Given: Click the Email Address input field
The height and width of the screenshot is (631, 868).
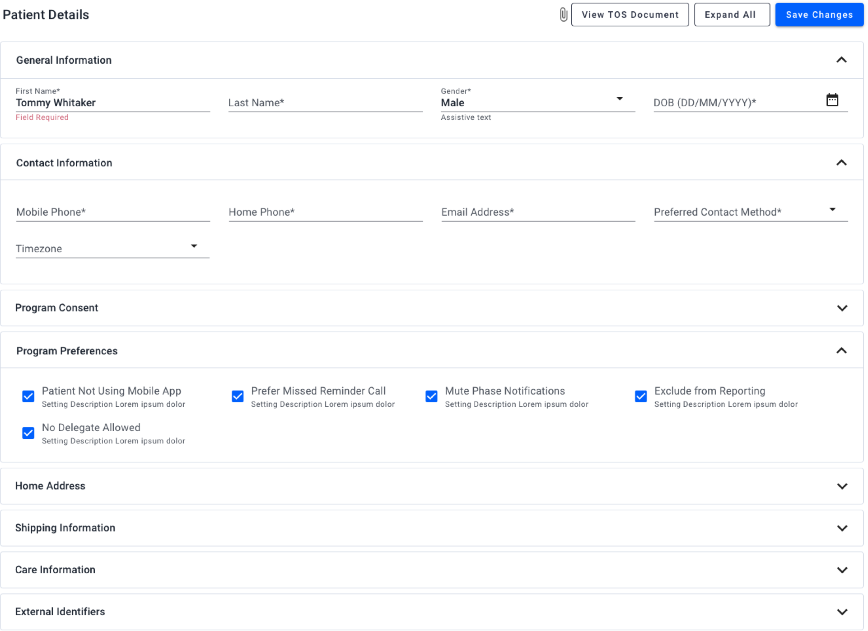Looking at the screenshot, I should [537, 212].
